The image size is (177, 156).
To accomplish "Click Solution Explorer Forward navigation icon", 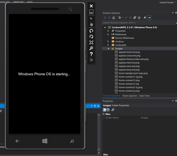I will coord(109,17).
